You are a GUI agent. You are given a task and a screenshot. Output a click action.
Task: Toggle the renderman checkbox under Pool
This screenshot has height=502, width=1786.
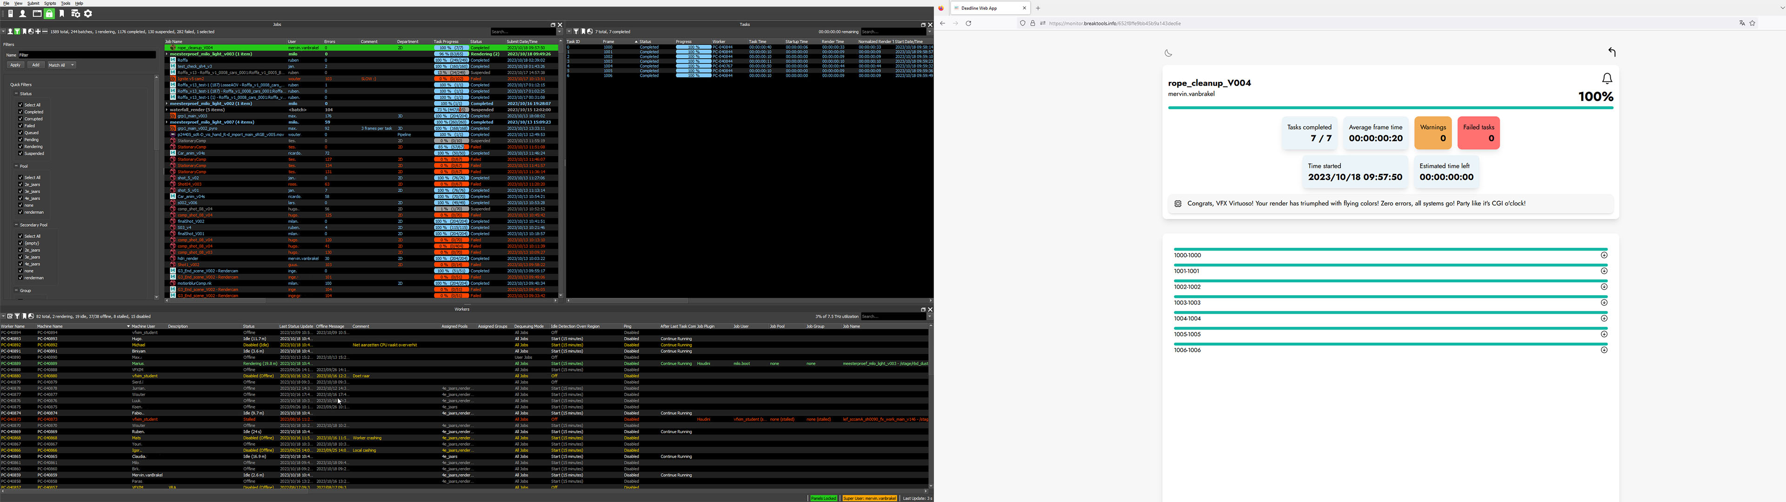[x=21, y=212]
